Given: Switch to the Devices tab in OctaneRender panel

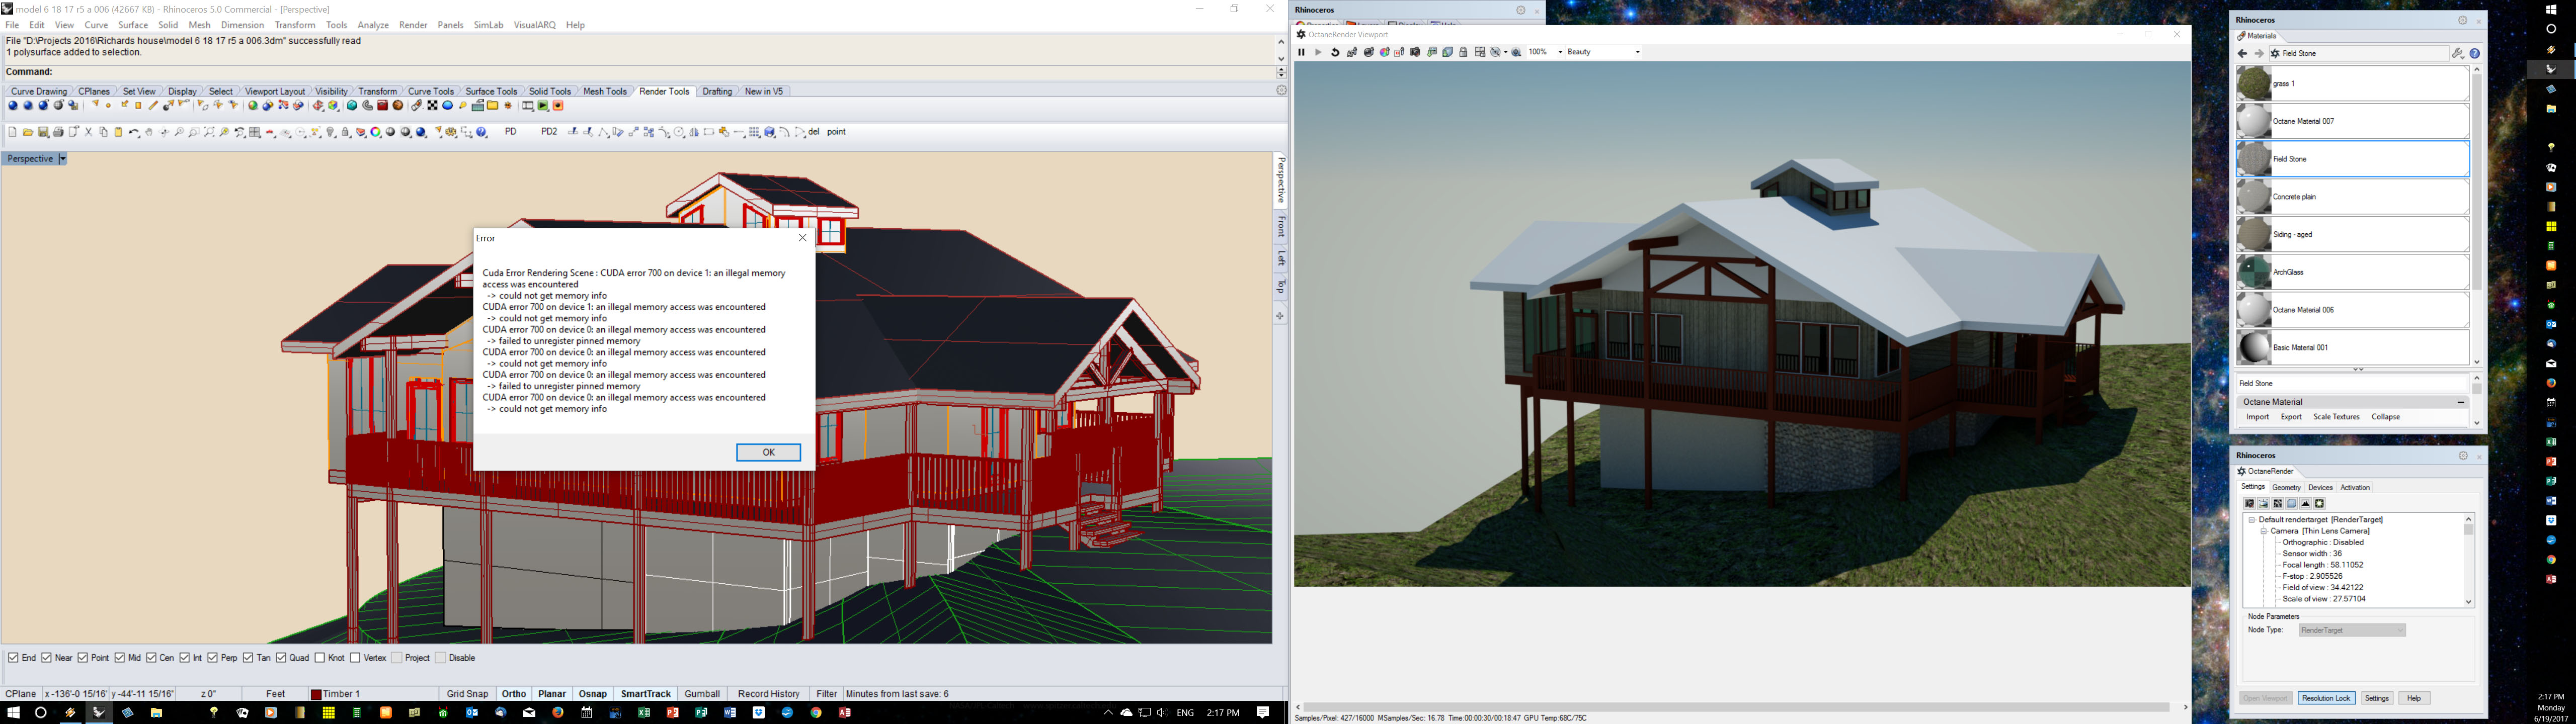Looking at the screenshot, I should 2320,488.
